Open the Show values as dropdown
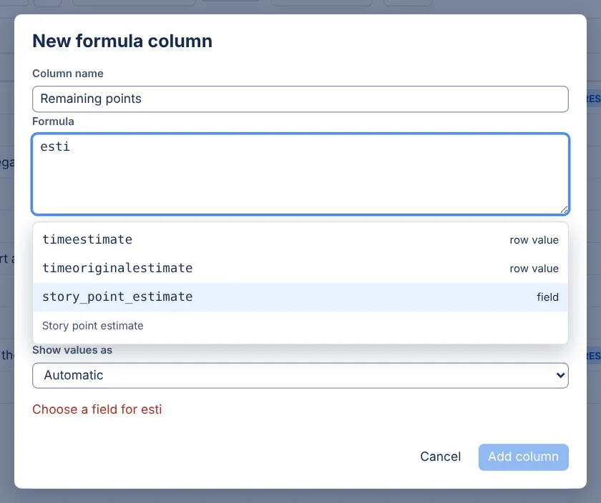The width and height of the screenshot is (601, 503). coord(300,376)
